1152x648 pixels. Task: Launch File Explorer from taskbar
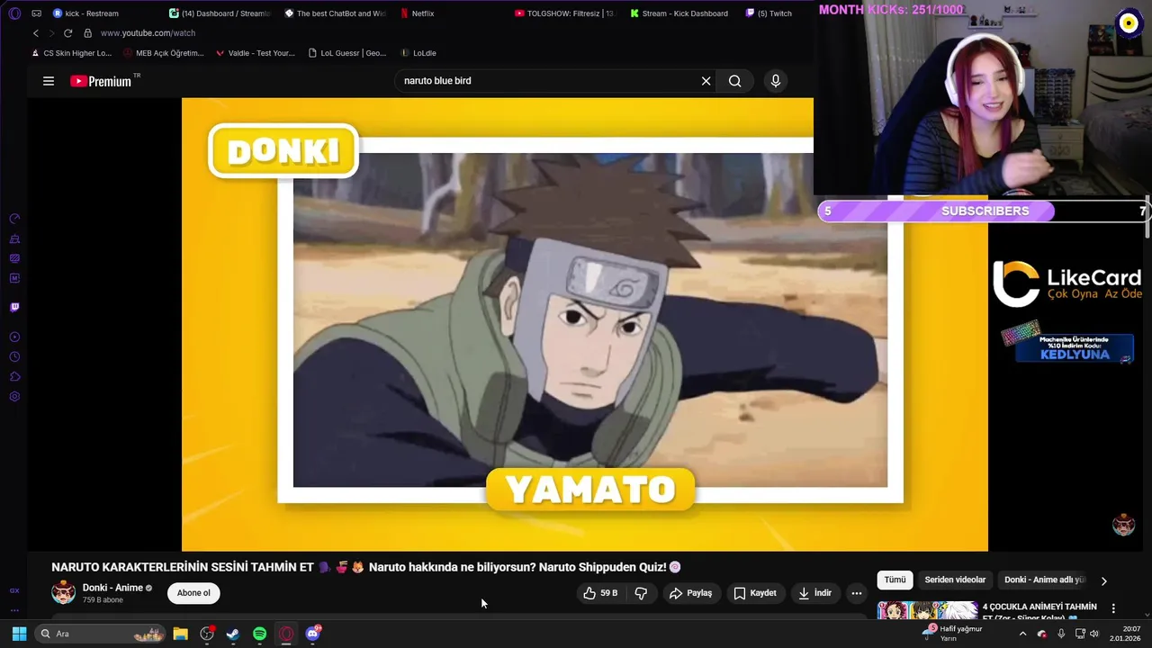(180, 634)
